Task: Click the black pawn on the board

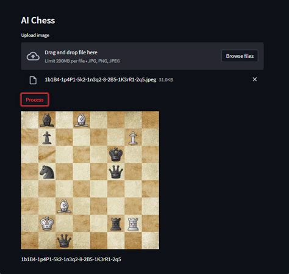Action: 47,138
